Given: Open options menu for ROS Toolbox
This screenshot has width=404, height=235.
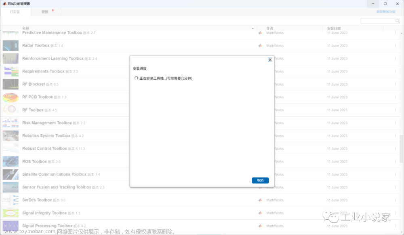Looking at the screenshot, I should (395, 162).
